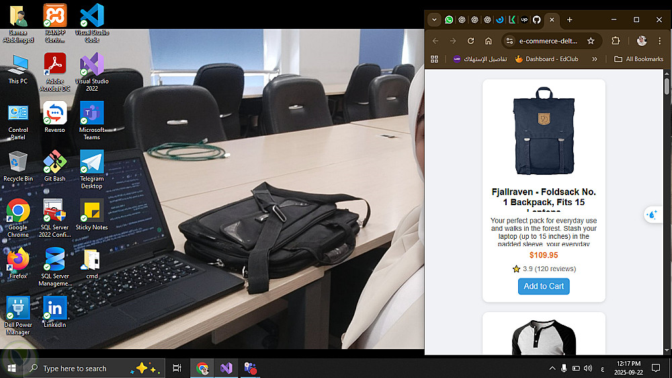The height and width of the screenshot is (378, 672).
Task: Open a new Chrome tab
Action: [570, 20]
